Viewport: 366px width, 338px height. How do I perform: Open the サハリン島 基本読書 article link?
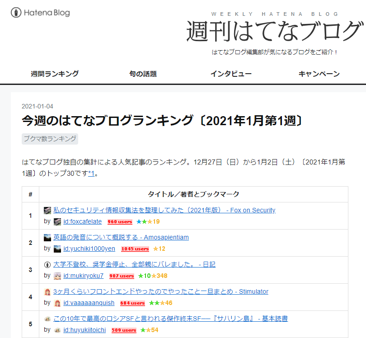(x=171, y=319)
